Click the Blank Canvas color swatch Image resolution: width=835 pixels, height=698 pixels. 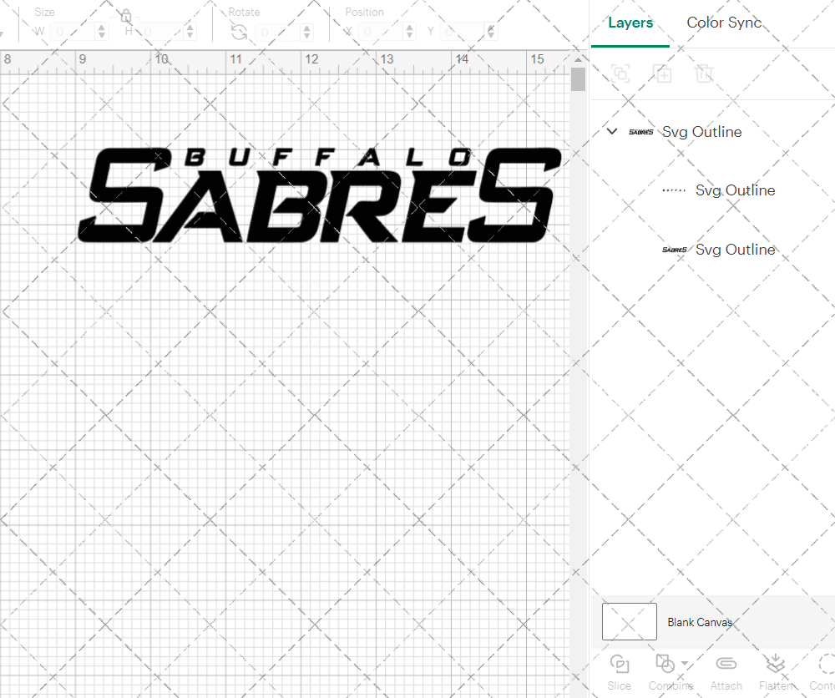[x=629, y=621]
